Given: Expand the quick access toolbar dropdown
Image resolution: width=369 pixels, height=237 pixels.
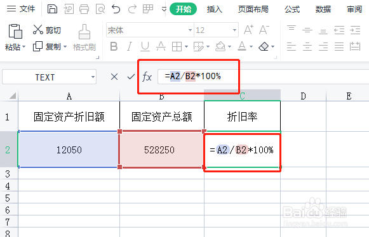Looking at the screenshot, I should 164,10.
